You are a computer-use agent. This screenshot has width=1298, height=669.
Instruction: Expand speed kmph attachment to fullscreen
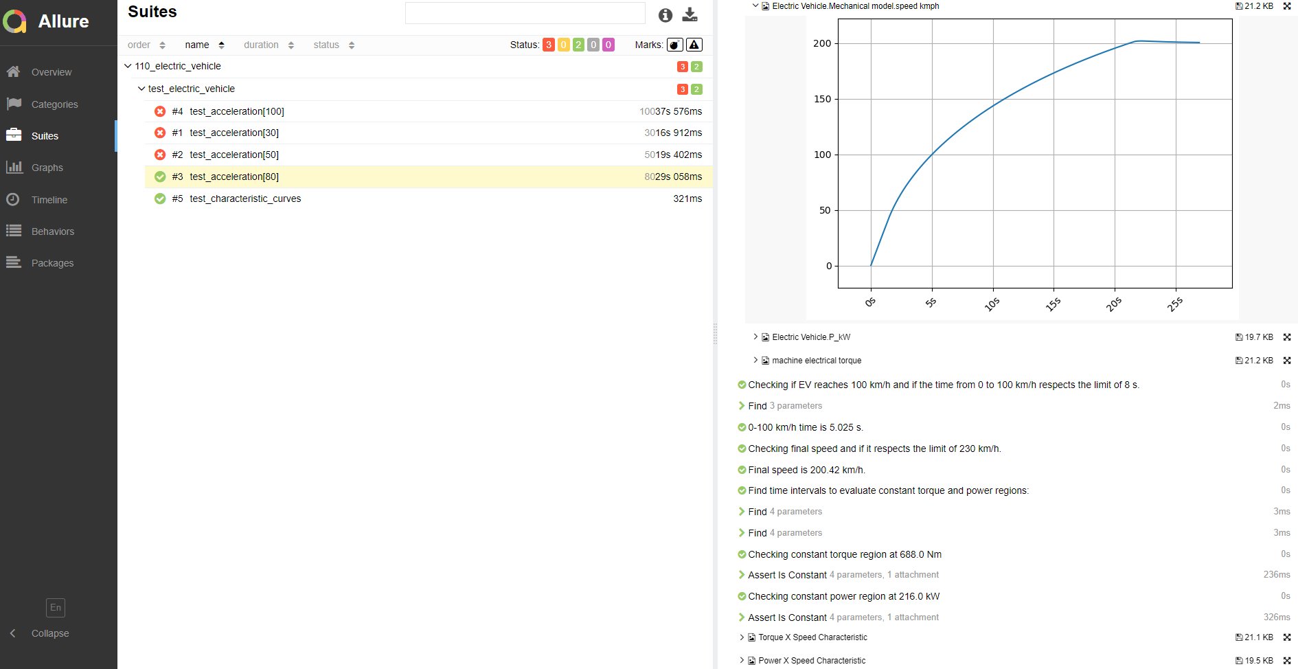pos(1287,6)
